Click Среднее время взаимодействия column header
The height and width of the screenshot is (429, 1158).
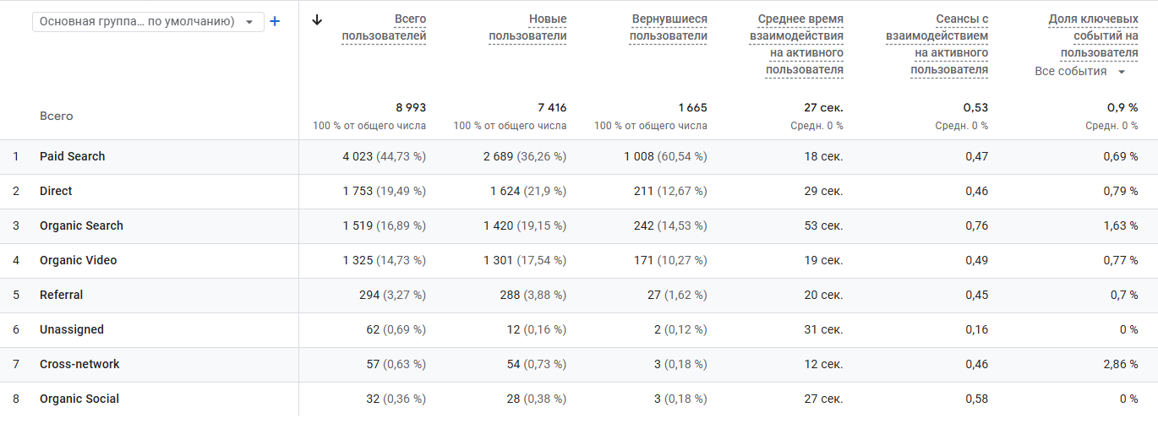tap(796, 44)
